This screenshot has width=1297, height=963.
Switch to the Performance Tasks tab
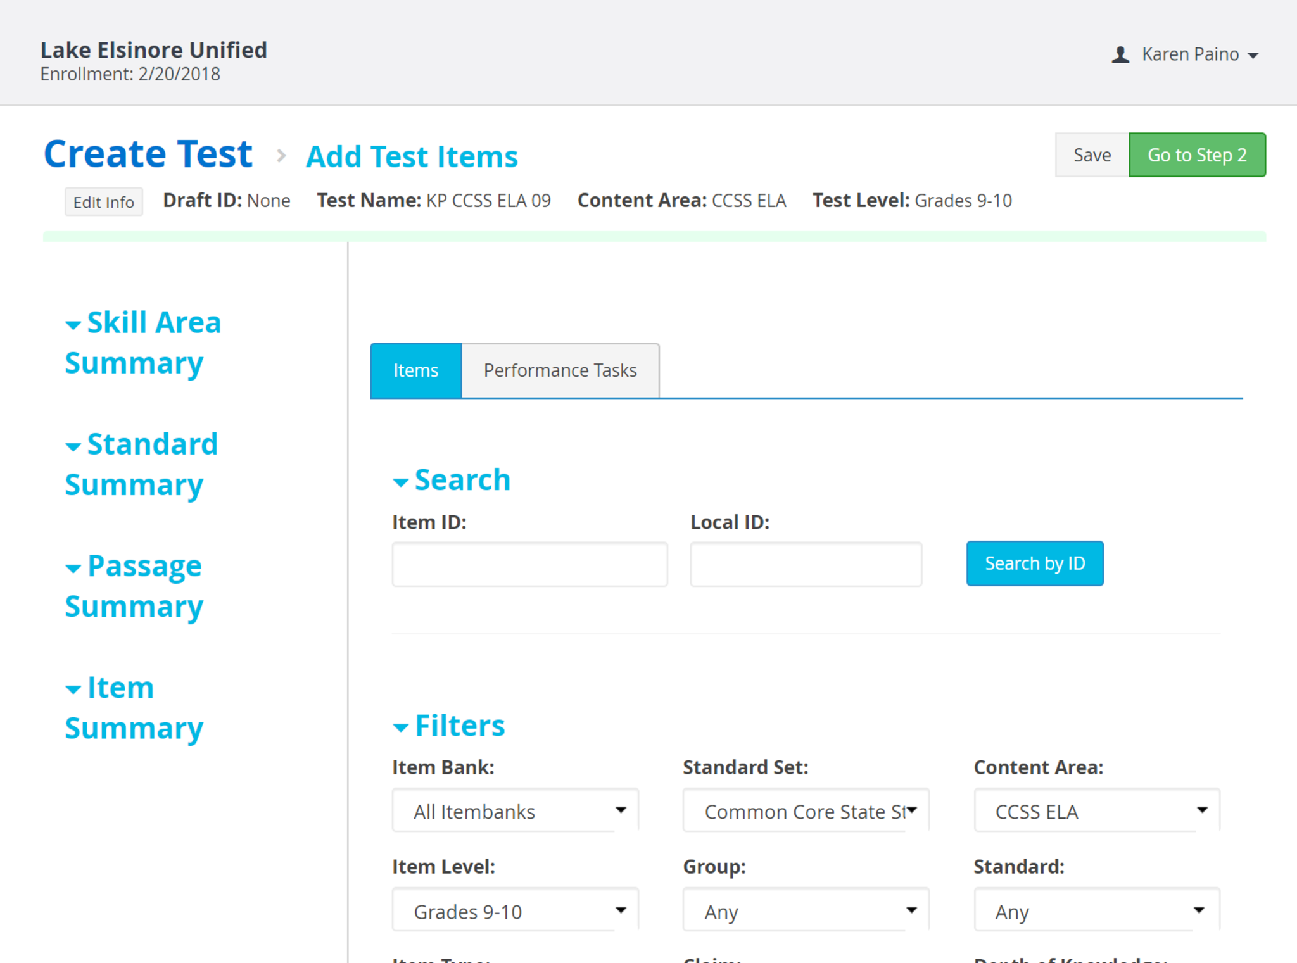[560, 370]
